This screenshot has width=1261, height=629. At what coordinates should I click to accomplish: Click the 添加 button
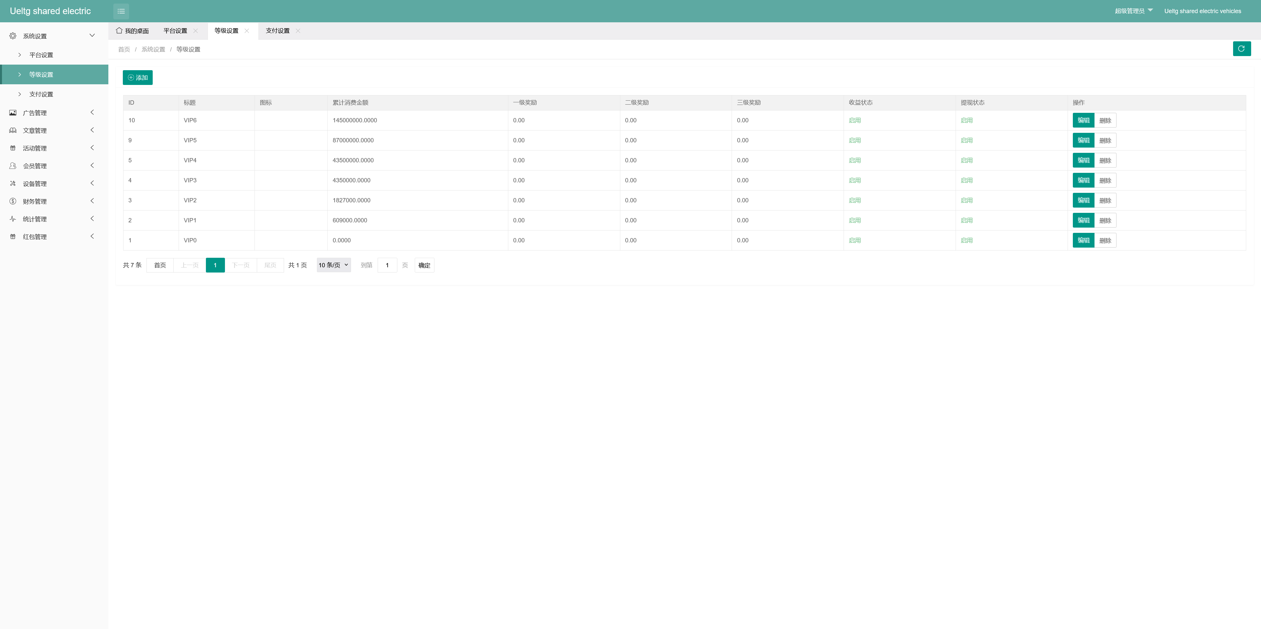(x=138, y=78)
